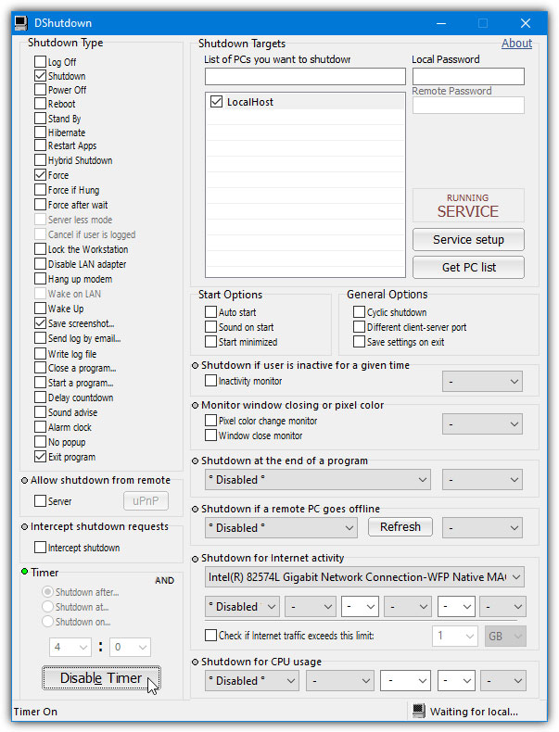The image size is (559, 732).
Task: Open the About link
Action: pyautogui.click(x=516, y=43)
